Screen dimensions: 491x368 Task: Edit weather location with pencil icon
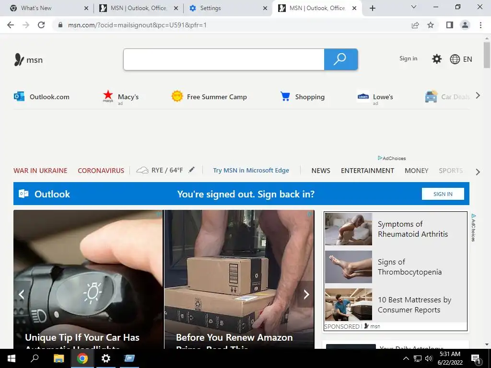tap(191, 170)
